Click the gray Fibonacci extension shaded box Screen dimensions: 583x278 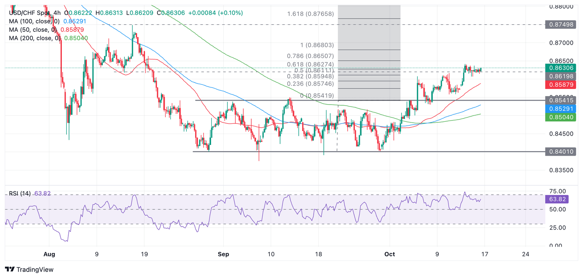(369, 52)
